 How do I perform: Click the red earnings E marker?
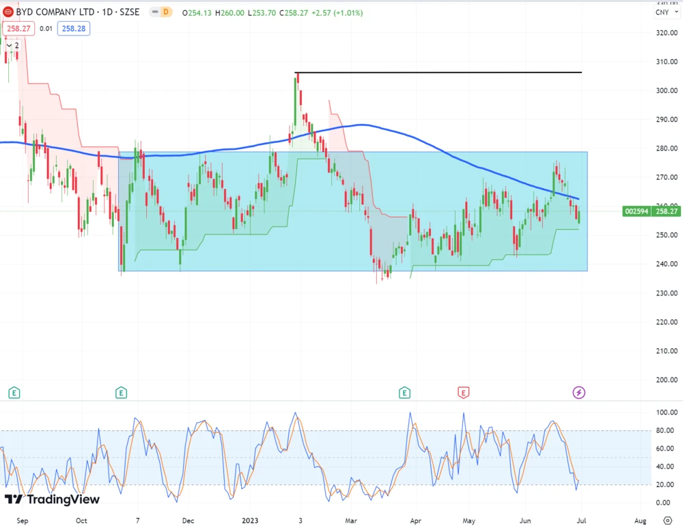pyautogui.click(x=464, y=393)
